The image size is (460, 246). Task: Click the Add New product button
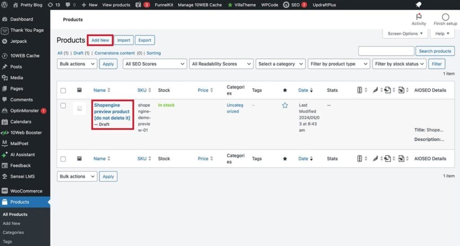pos(100,40)
